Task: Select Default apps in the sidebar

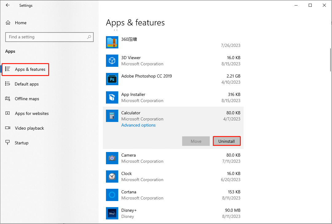Action: [x=27, y=84]
